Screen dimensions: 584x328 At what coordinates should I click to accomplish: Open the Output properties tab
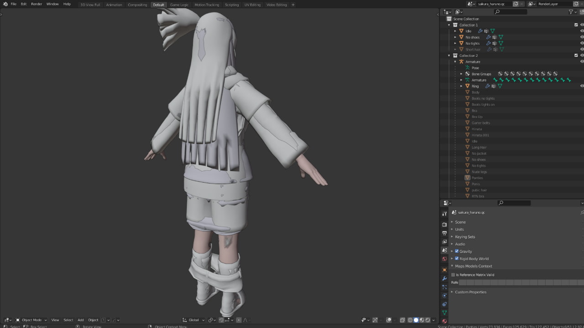[x=444, y=233]
